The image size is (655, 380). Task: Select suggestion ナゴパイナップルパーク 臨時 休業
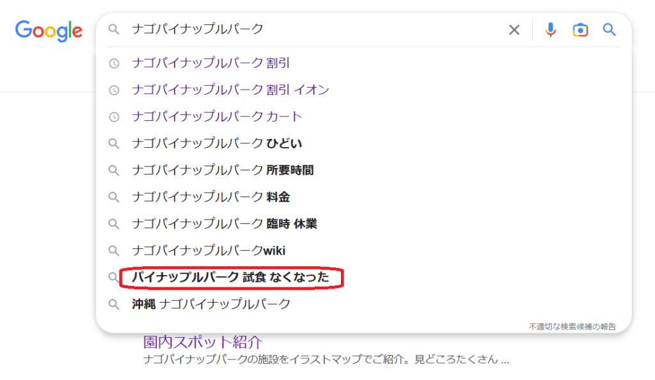(225, 223)
